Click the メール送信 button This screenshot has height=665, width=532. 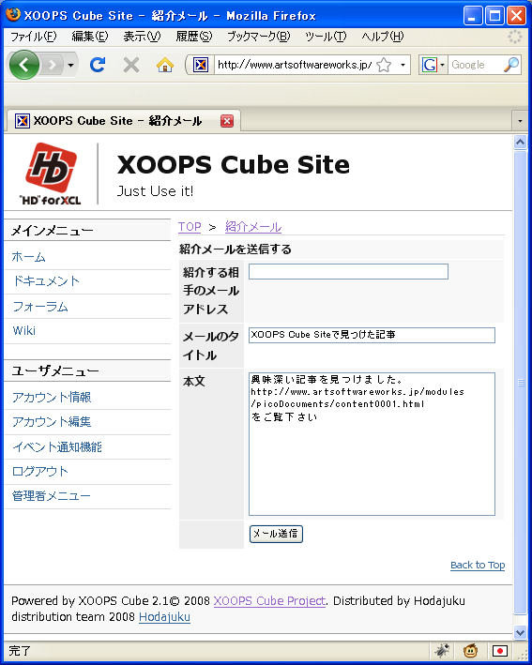coord(276,534)
